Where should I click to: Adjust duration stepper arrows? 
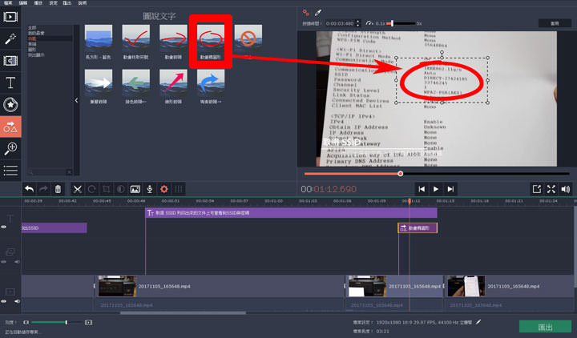click(358, 23)
